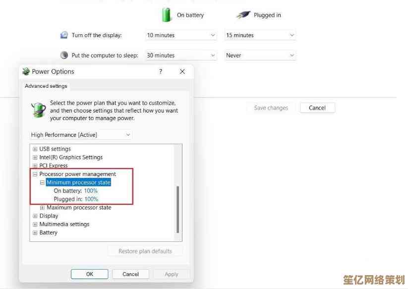Click the help question mark button
408x289 pixels.
(160, 71)
